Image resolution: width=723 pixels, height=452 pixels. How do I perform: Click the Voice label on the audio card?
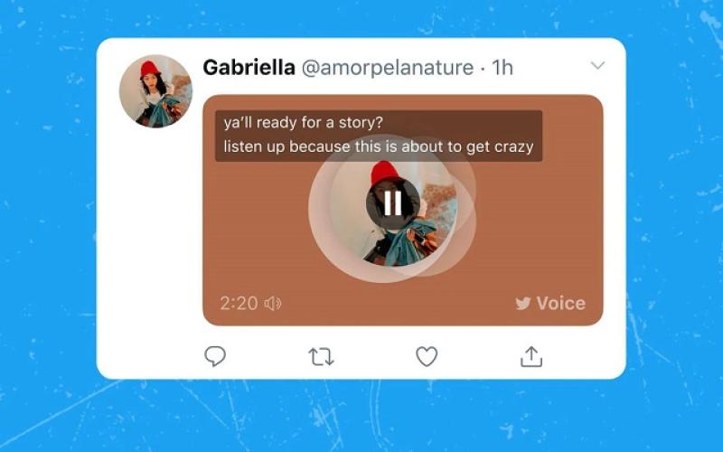[560, 304]
